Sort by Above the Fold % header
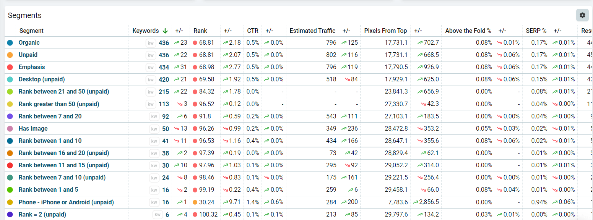This screenshot has height=220, width=593. click(x=468, y=31)
